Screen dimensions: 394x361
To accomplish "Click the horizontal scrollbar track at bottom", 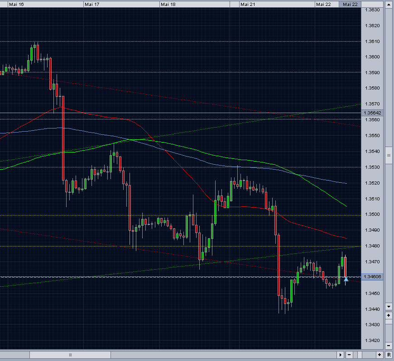I will [x=70, y=355].
